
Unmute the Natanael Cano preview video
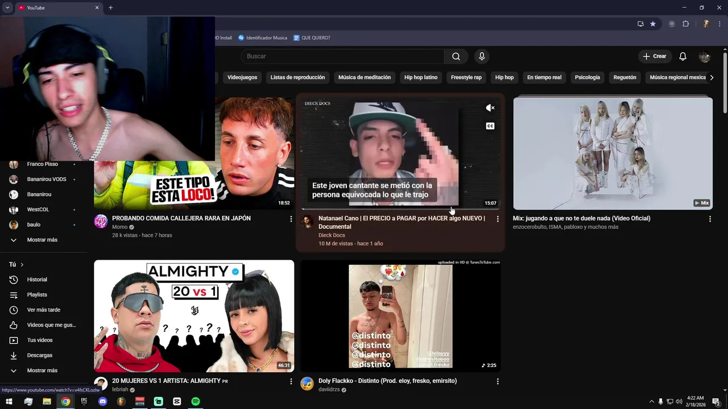(490, 108)
